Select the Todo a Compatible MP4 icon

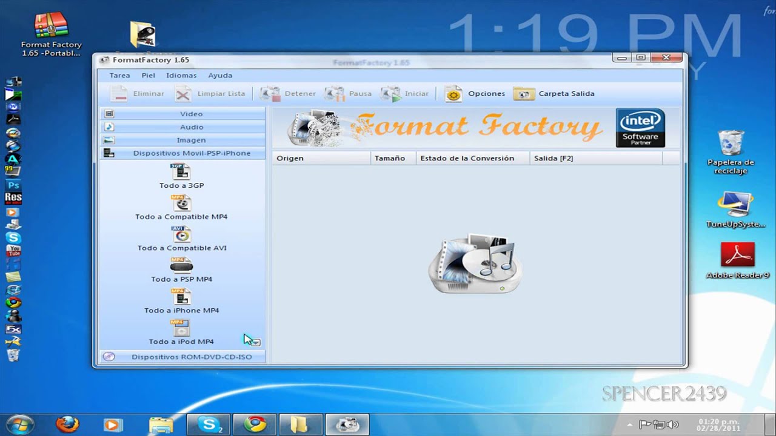pos(181,203)
